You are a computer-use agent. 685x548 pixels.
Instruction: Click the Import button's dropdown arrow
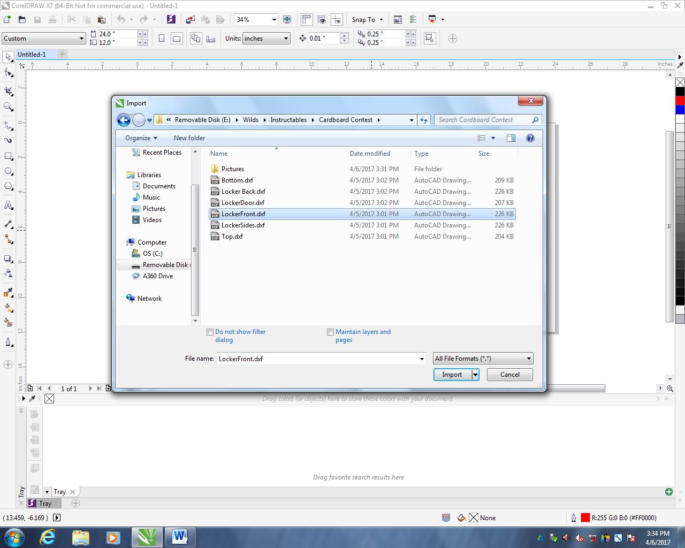coord(475,375)
